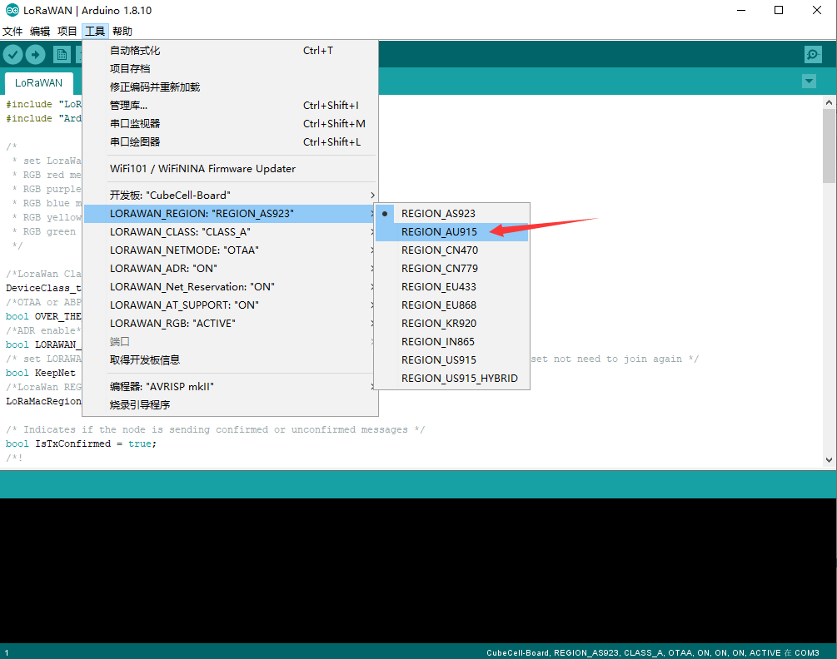Expand the LORAWAN_Net_Reservation submenu

click(x=230, y=287)
